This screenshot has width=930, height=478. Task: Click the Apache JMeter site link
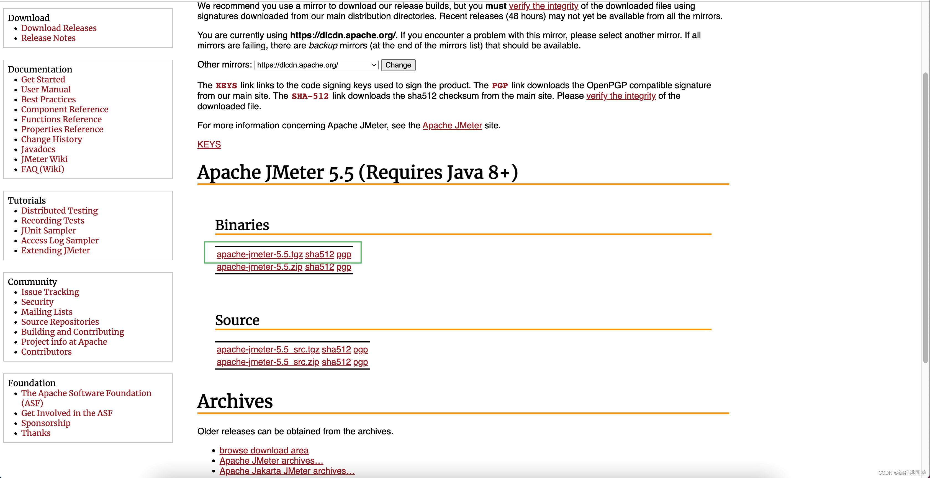[452, 125]
